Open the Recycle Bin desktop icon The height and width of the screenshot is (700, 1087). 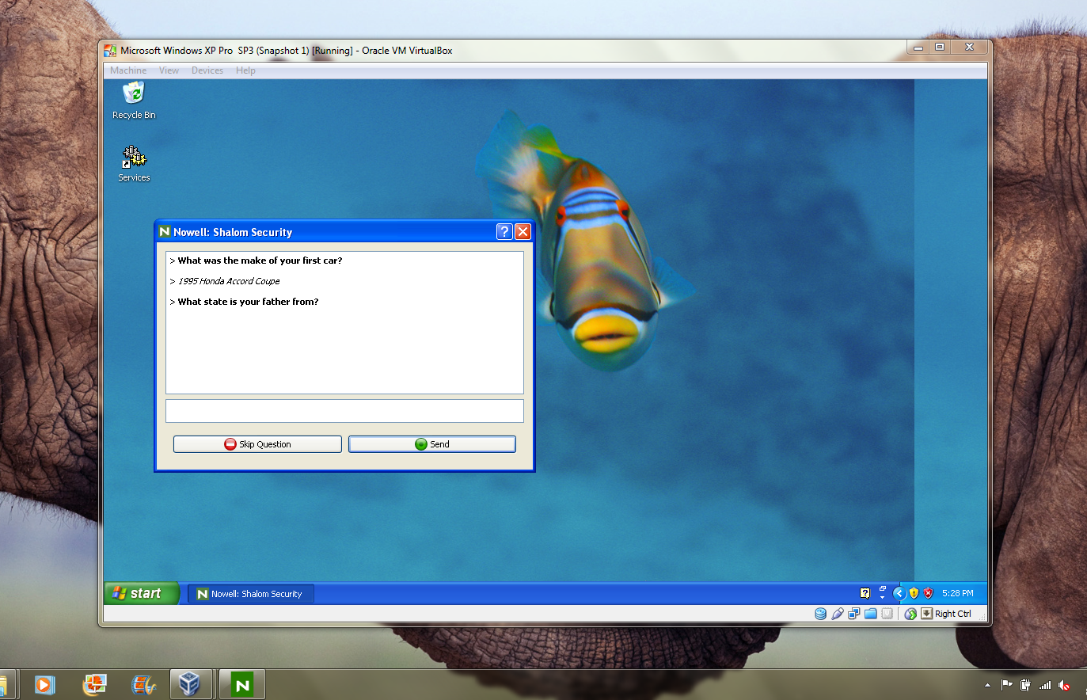pyautogui.click(x=134, y=101)
